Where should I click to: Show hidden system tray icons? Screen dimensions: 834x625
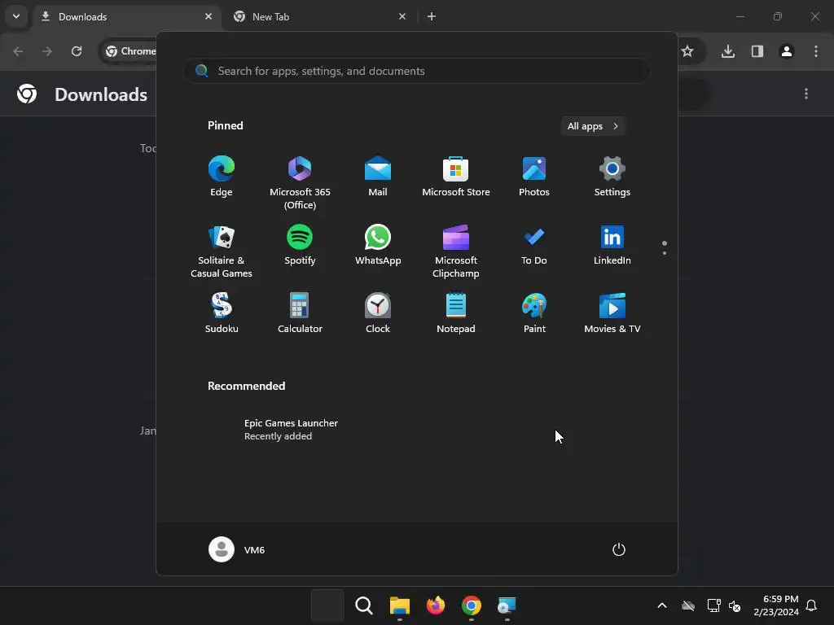click(662, 605)
